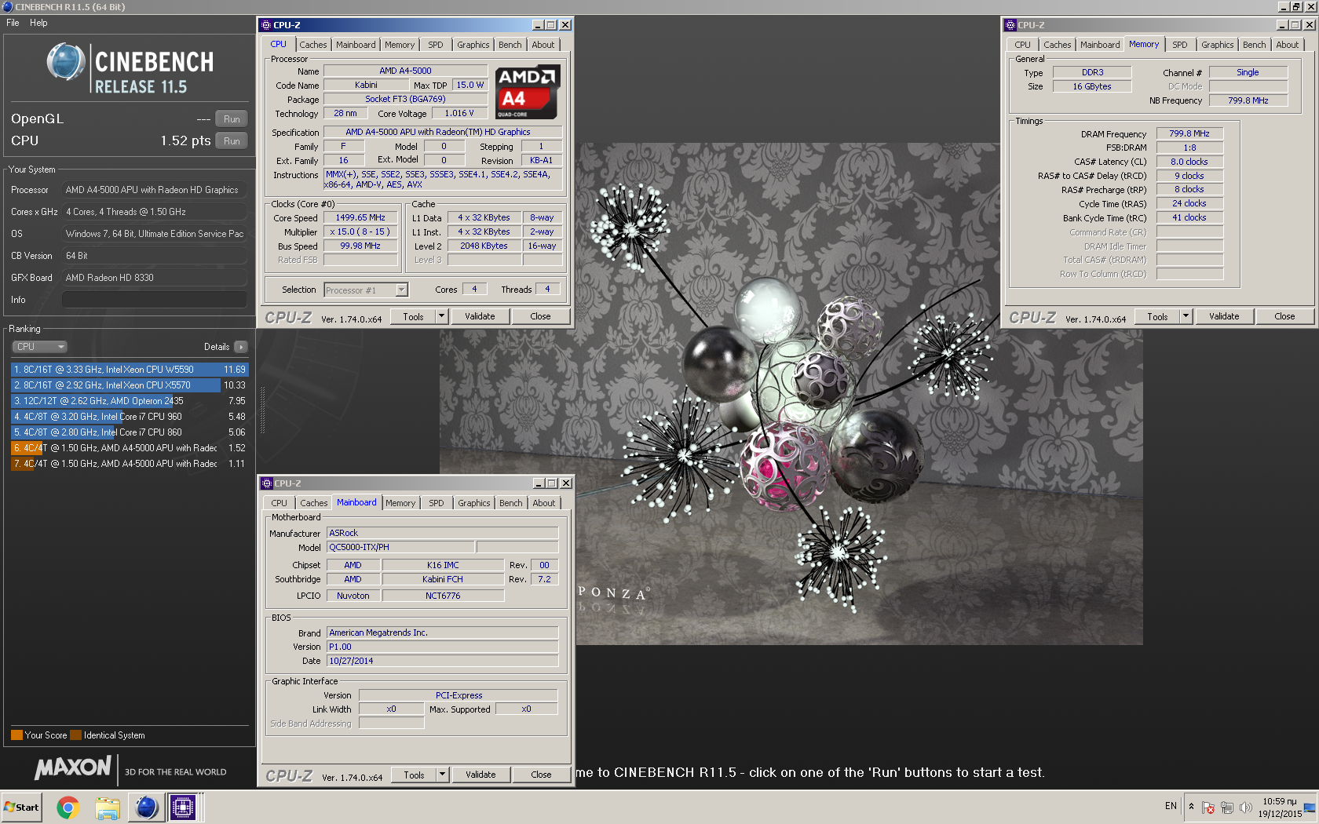Viewport: 1319px width, 824px height.
Task: Open the Processor #1 selection dropdown
Action: point(366,290)
